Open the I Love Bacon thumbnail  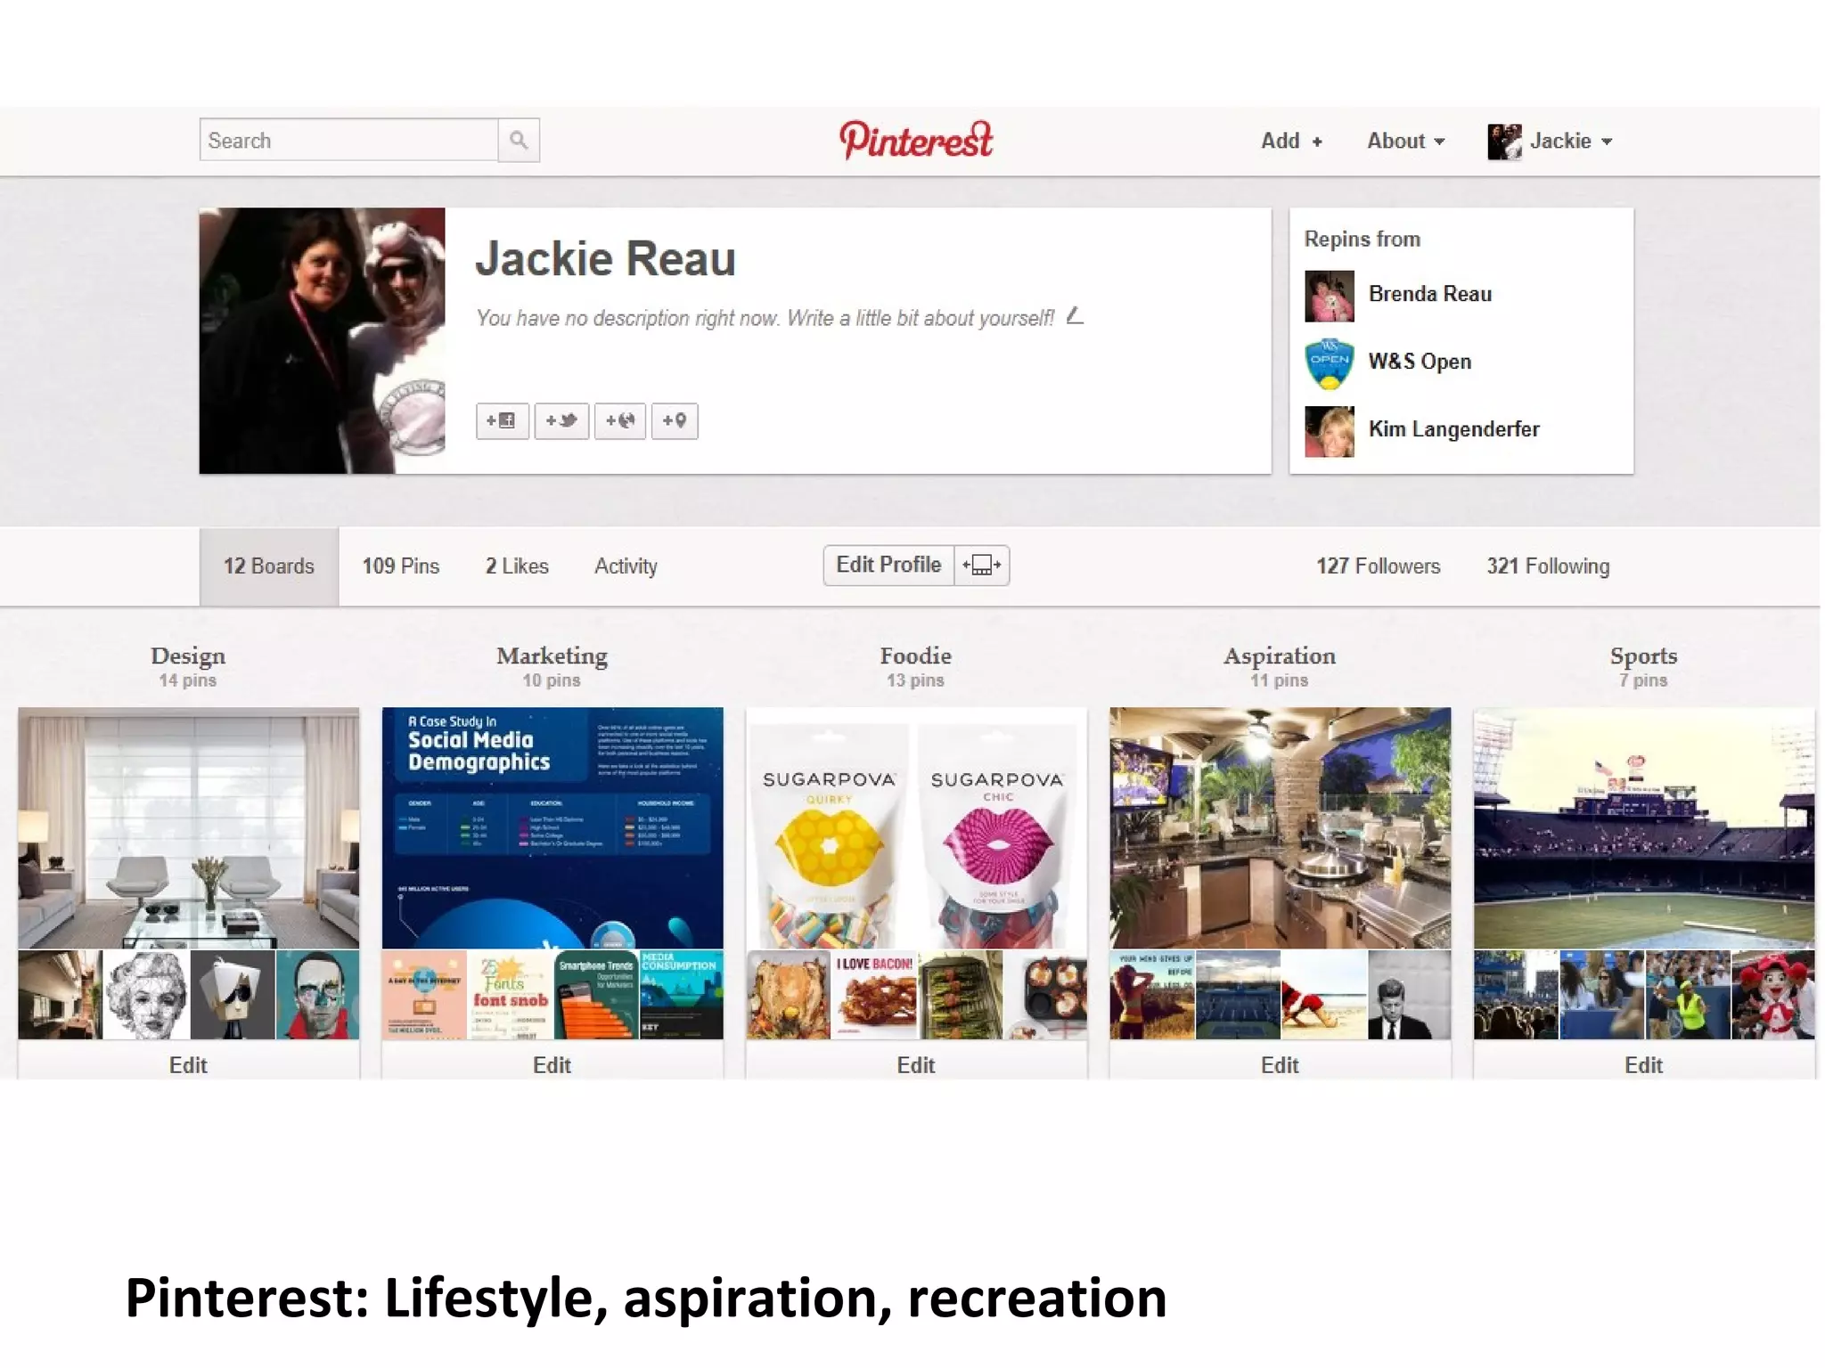(874, 995)
